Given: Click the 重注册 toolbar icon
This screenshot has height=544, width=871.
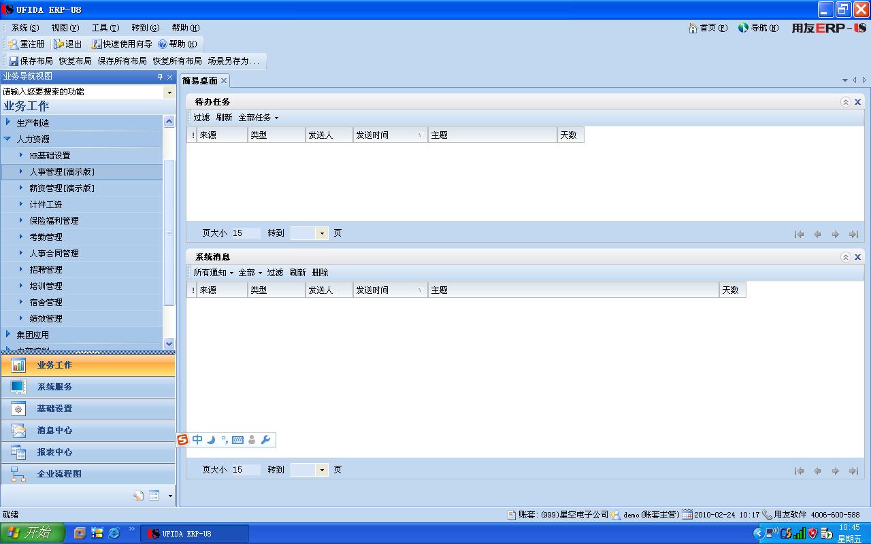Looking at the screenshot, I should point(14,44).
